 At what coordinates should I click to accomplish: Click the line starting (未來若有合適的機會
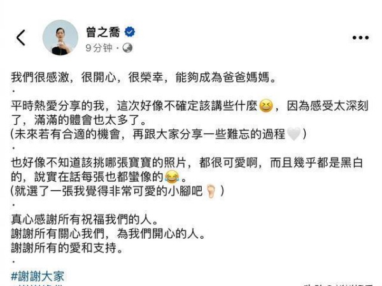pos(159,134)
